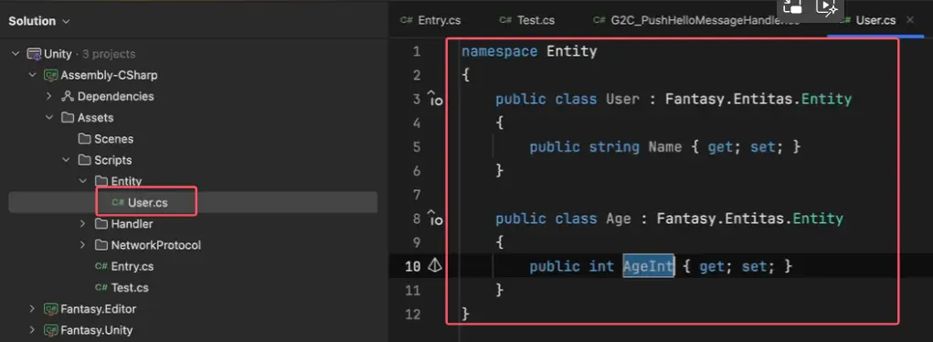Click the Fantasy.Editor project icon

50,309
